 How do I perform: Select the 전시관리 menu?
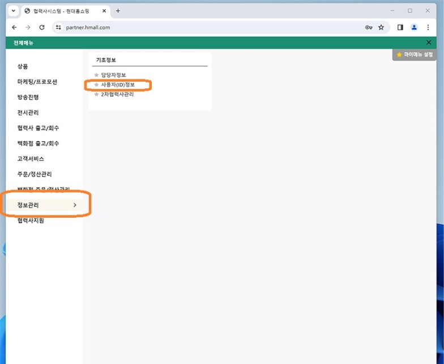[x=28, y=112]
